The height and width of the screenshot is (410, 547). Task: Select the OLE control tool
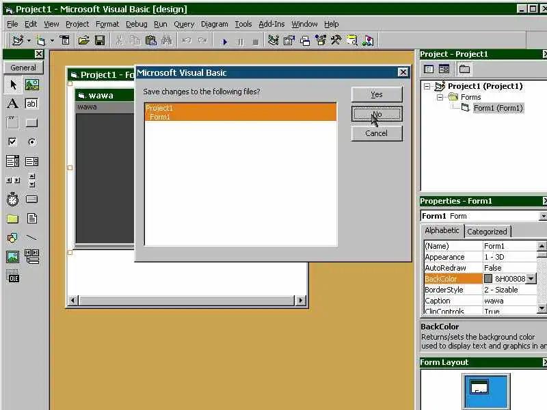(13, 276)
